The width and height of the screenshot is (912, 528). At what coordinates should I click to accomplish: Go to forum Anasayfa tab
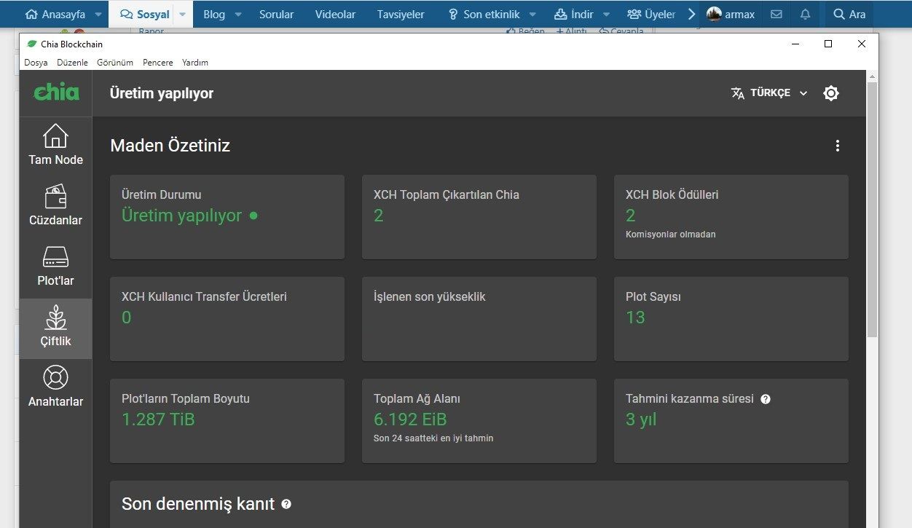pos(55,14)
